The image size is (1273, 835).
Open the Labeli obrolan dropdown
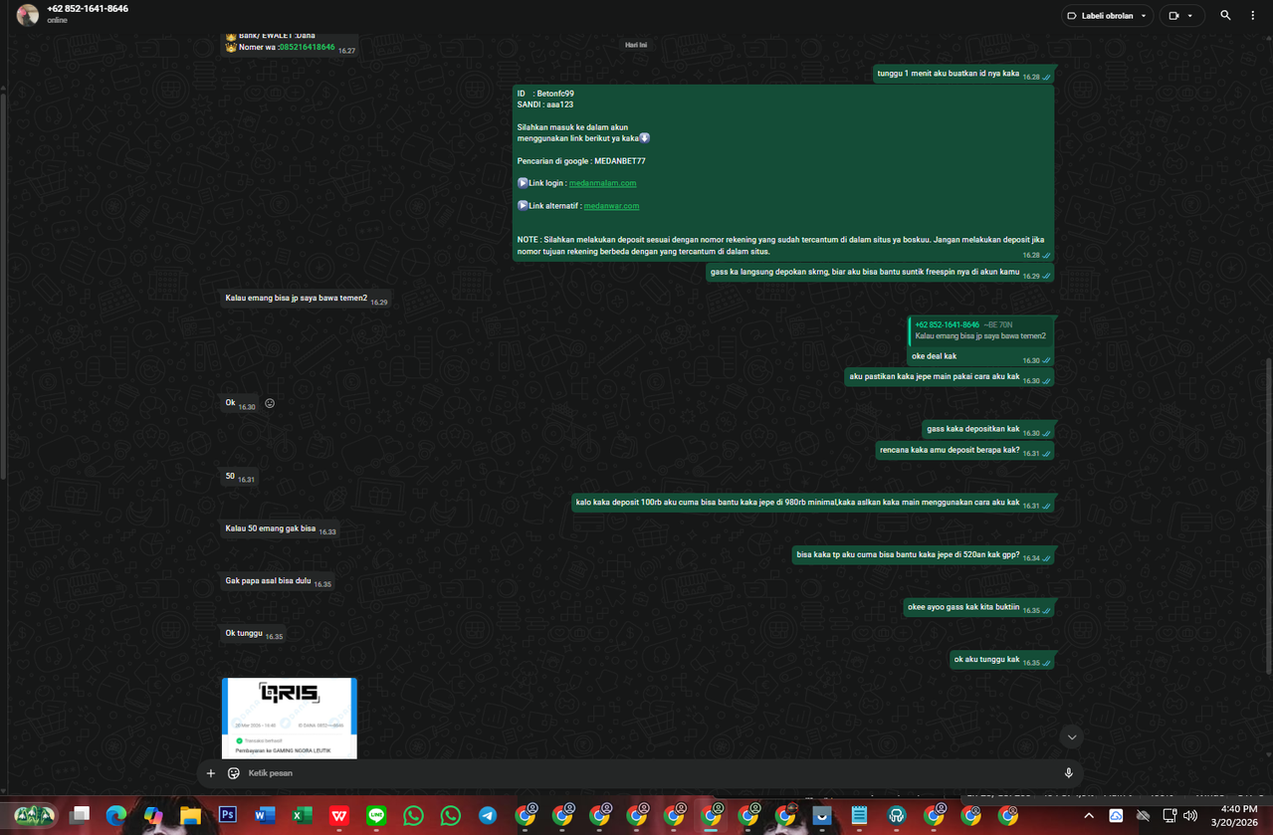coord(1106,16)
